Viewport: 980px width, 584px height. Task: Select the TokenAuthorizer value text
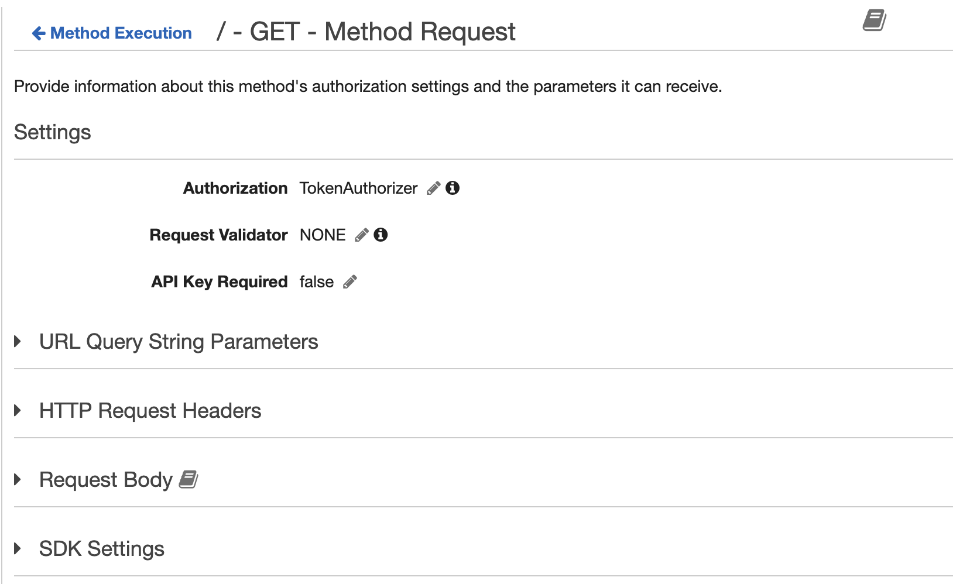click(357, 188)
